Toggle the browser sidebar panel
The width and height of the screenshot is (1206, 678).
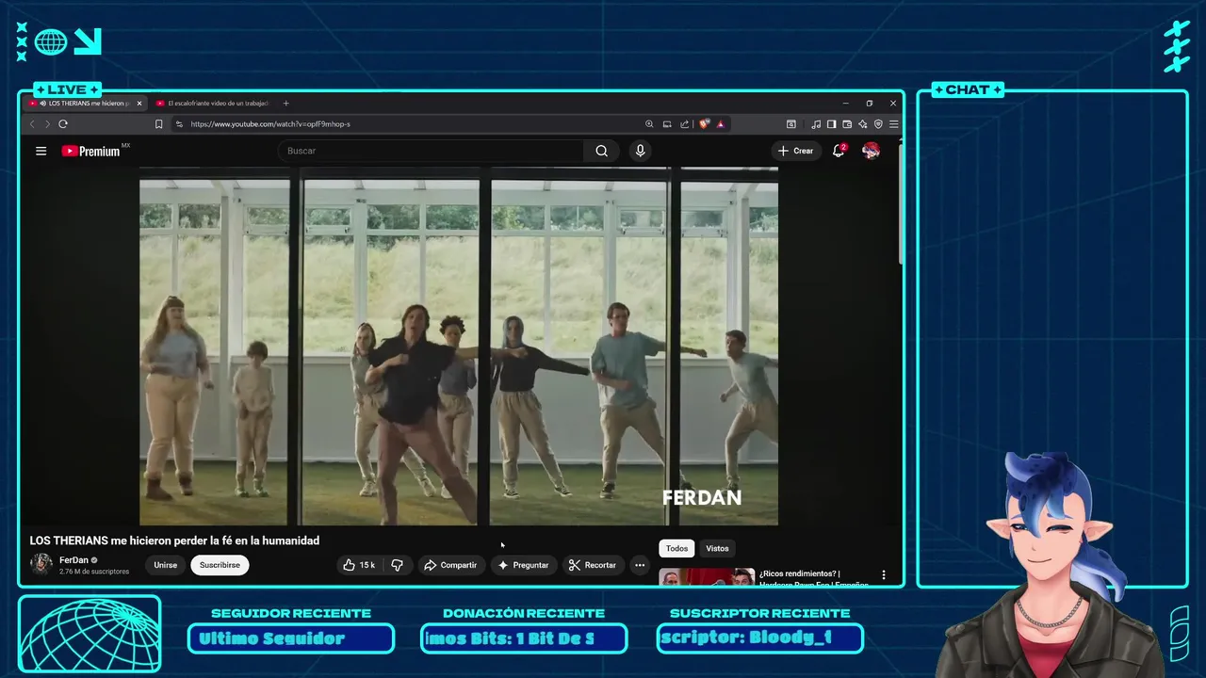(x=831, y=123)
